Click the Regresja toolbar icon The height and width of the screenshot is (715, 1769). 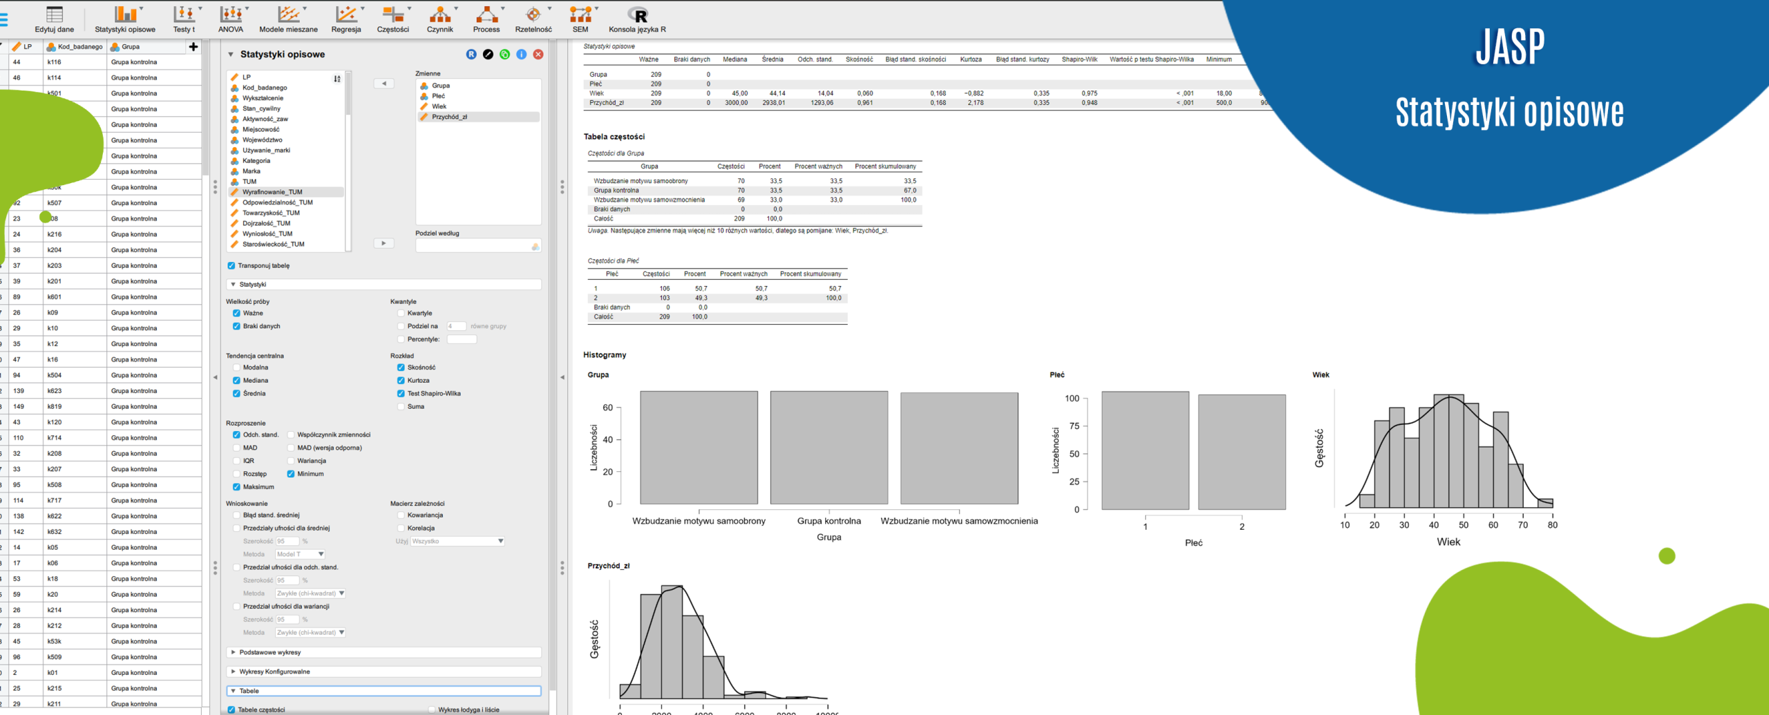[346, 19]
